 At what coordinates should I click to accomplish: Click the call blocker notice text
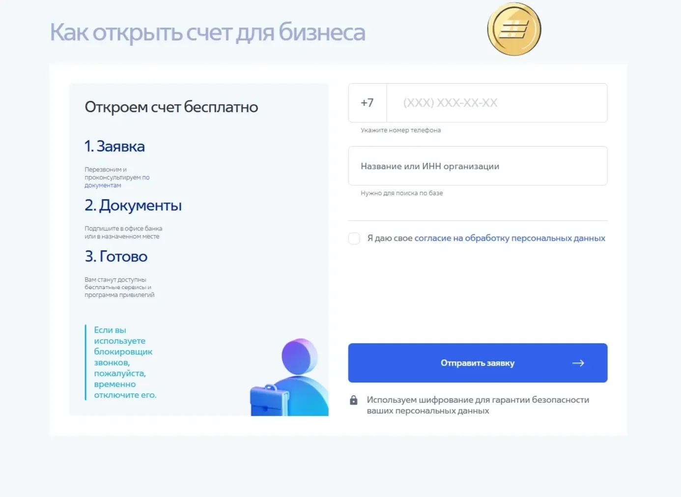click(125, 362)
